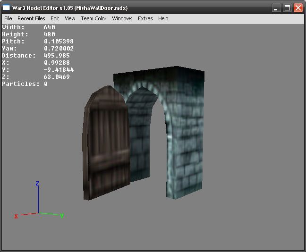Open the Edit menu

pyautogui.click(x=55, y=18)
